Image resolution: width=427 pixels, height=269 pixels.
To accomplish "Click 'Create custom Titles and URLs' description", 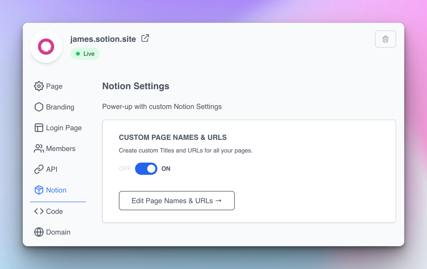I will [x=186, y=150].
